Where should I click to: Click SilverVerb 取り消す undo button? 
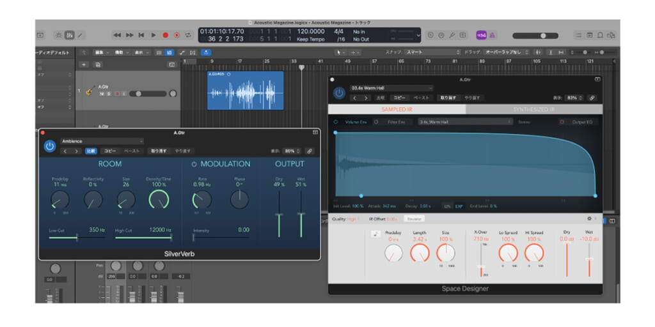click(x=159, y=151)
